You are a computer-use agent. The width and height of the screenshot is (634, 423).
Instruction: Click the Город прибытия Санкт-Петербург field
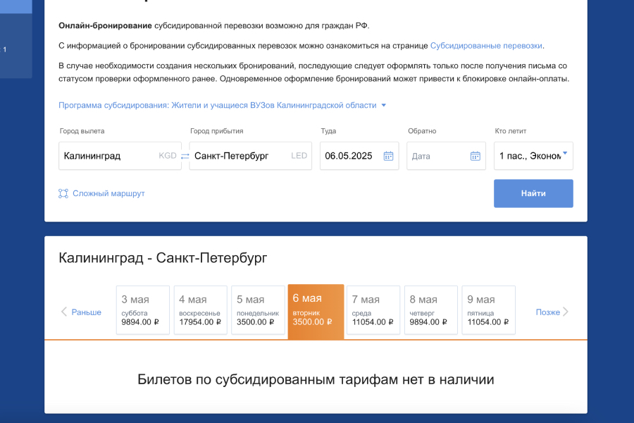pyautogui.click(x=240, y=156)
